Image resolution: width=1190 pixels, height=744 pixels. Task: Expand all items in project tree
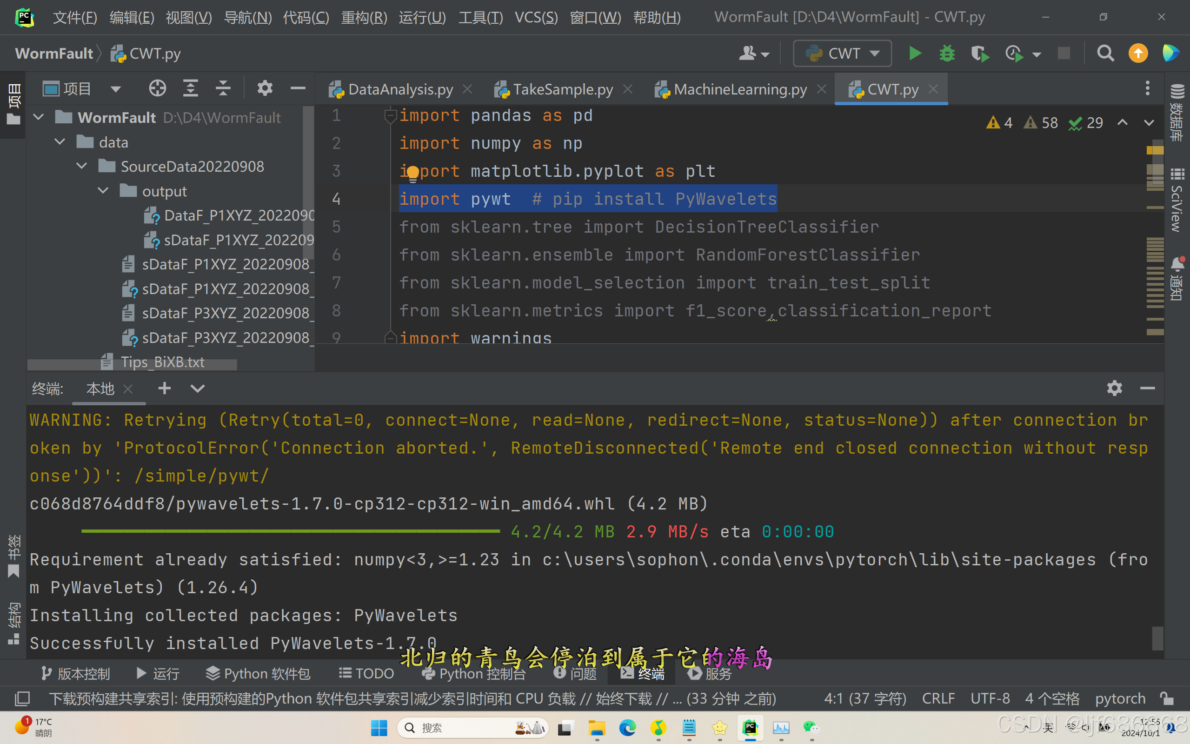pos(190,88)
